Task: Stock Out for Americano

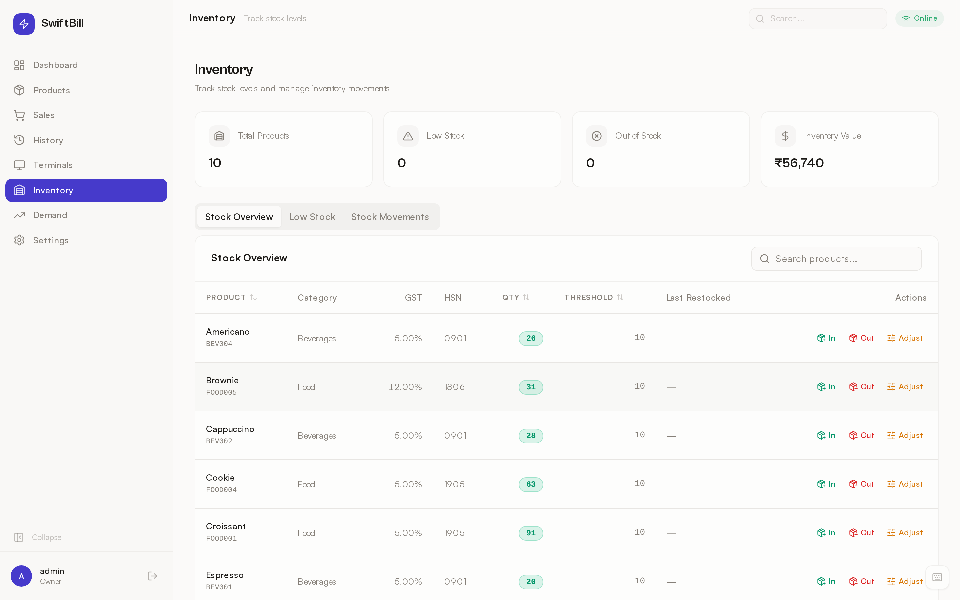Action: pyautogui.click(x=861, y=338)
